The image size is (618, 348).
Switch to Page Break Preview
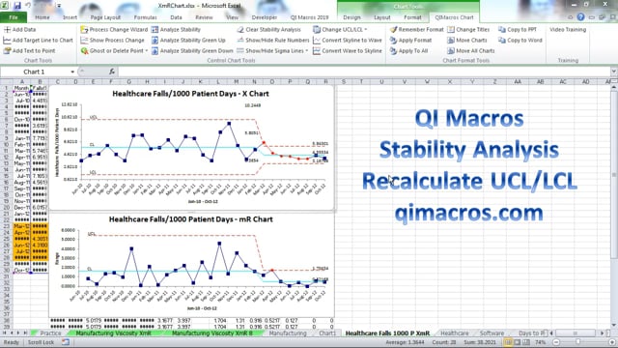[x=526, y=342]
